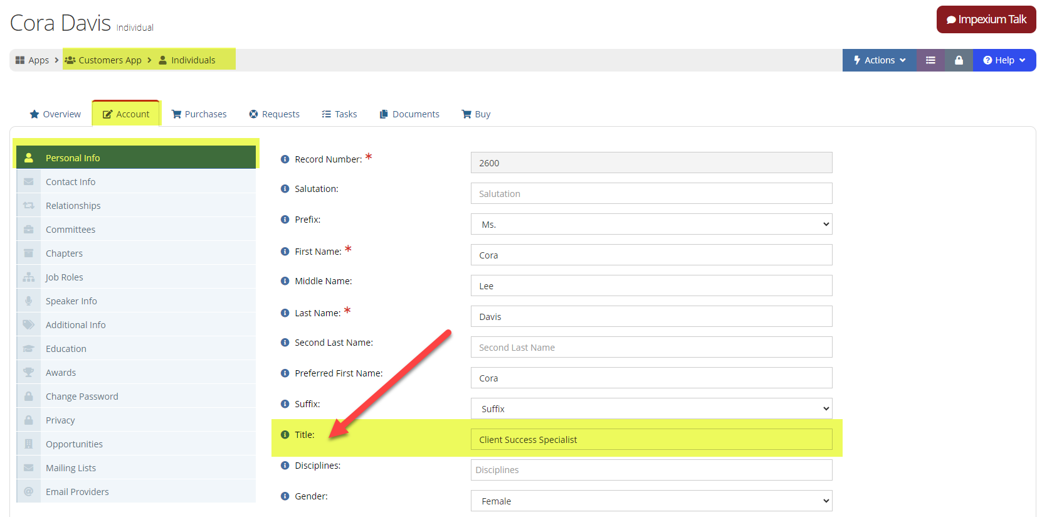Expand the Help menu
The width and height of the screenshot is (1042, 517).
point(1004,60)
